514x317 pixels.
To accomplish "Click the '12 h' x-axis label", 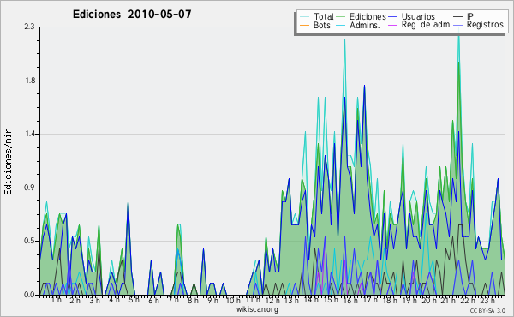I will [x=272, y=300].
